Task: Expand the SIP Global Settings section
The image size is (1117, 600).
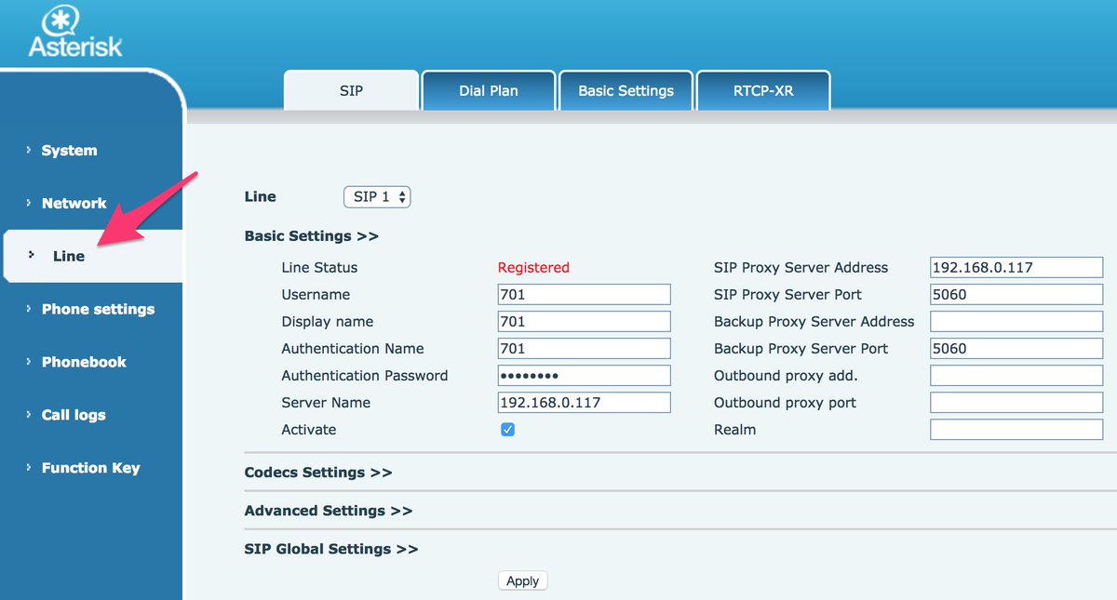Action: [330, 549]
